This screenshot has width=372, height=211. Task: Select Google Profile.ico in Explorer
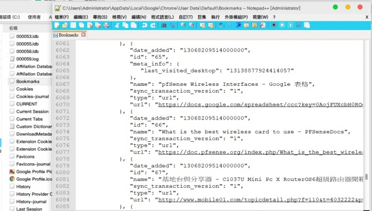coord(34,179)
